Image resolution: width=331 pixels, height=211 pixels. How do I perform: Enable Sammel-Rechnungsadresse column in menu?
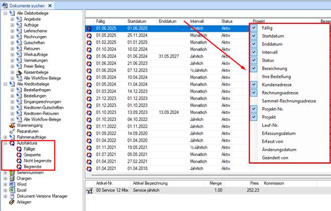click(x=289, y=101)
